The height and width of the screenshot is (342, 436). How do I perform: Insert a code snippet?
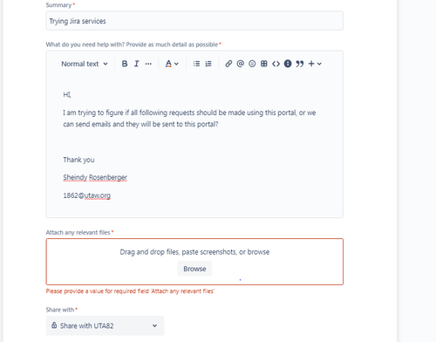click(x=276, y=64)
